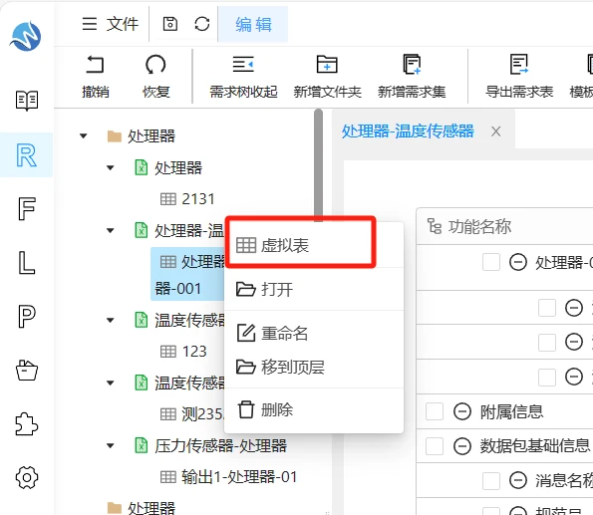
Task: Click 新增需求集 add requirement set
Action: tap(412, 77)
